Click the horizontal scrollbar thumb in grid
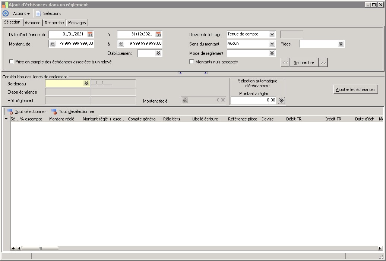Image resolution: width=386 pixels, height=261 pixels. [40, 248]
